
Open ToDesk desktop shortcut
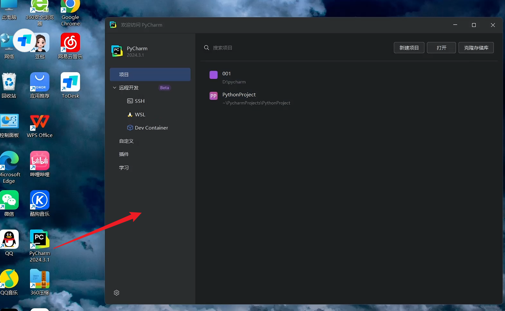pyautogui.click(x=70, y=85)
